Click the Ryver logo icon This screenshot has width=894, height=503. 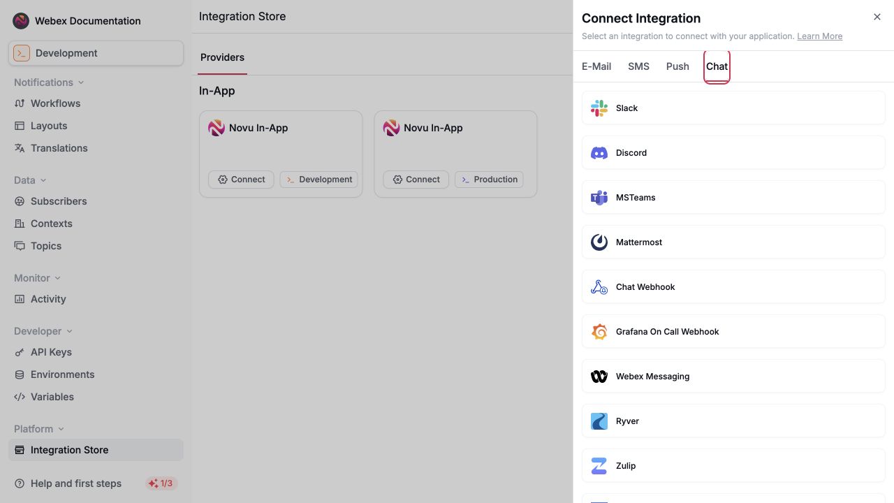[x=599, y=421]
